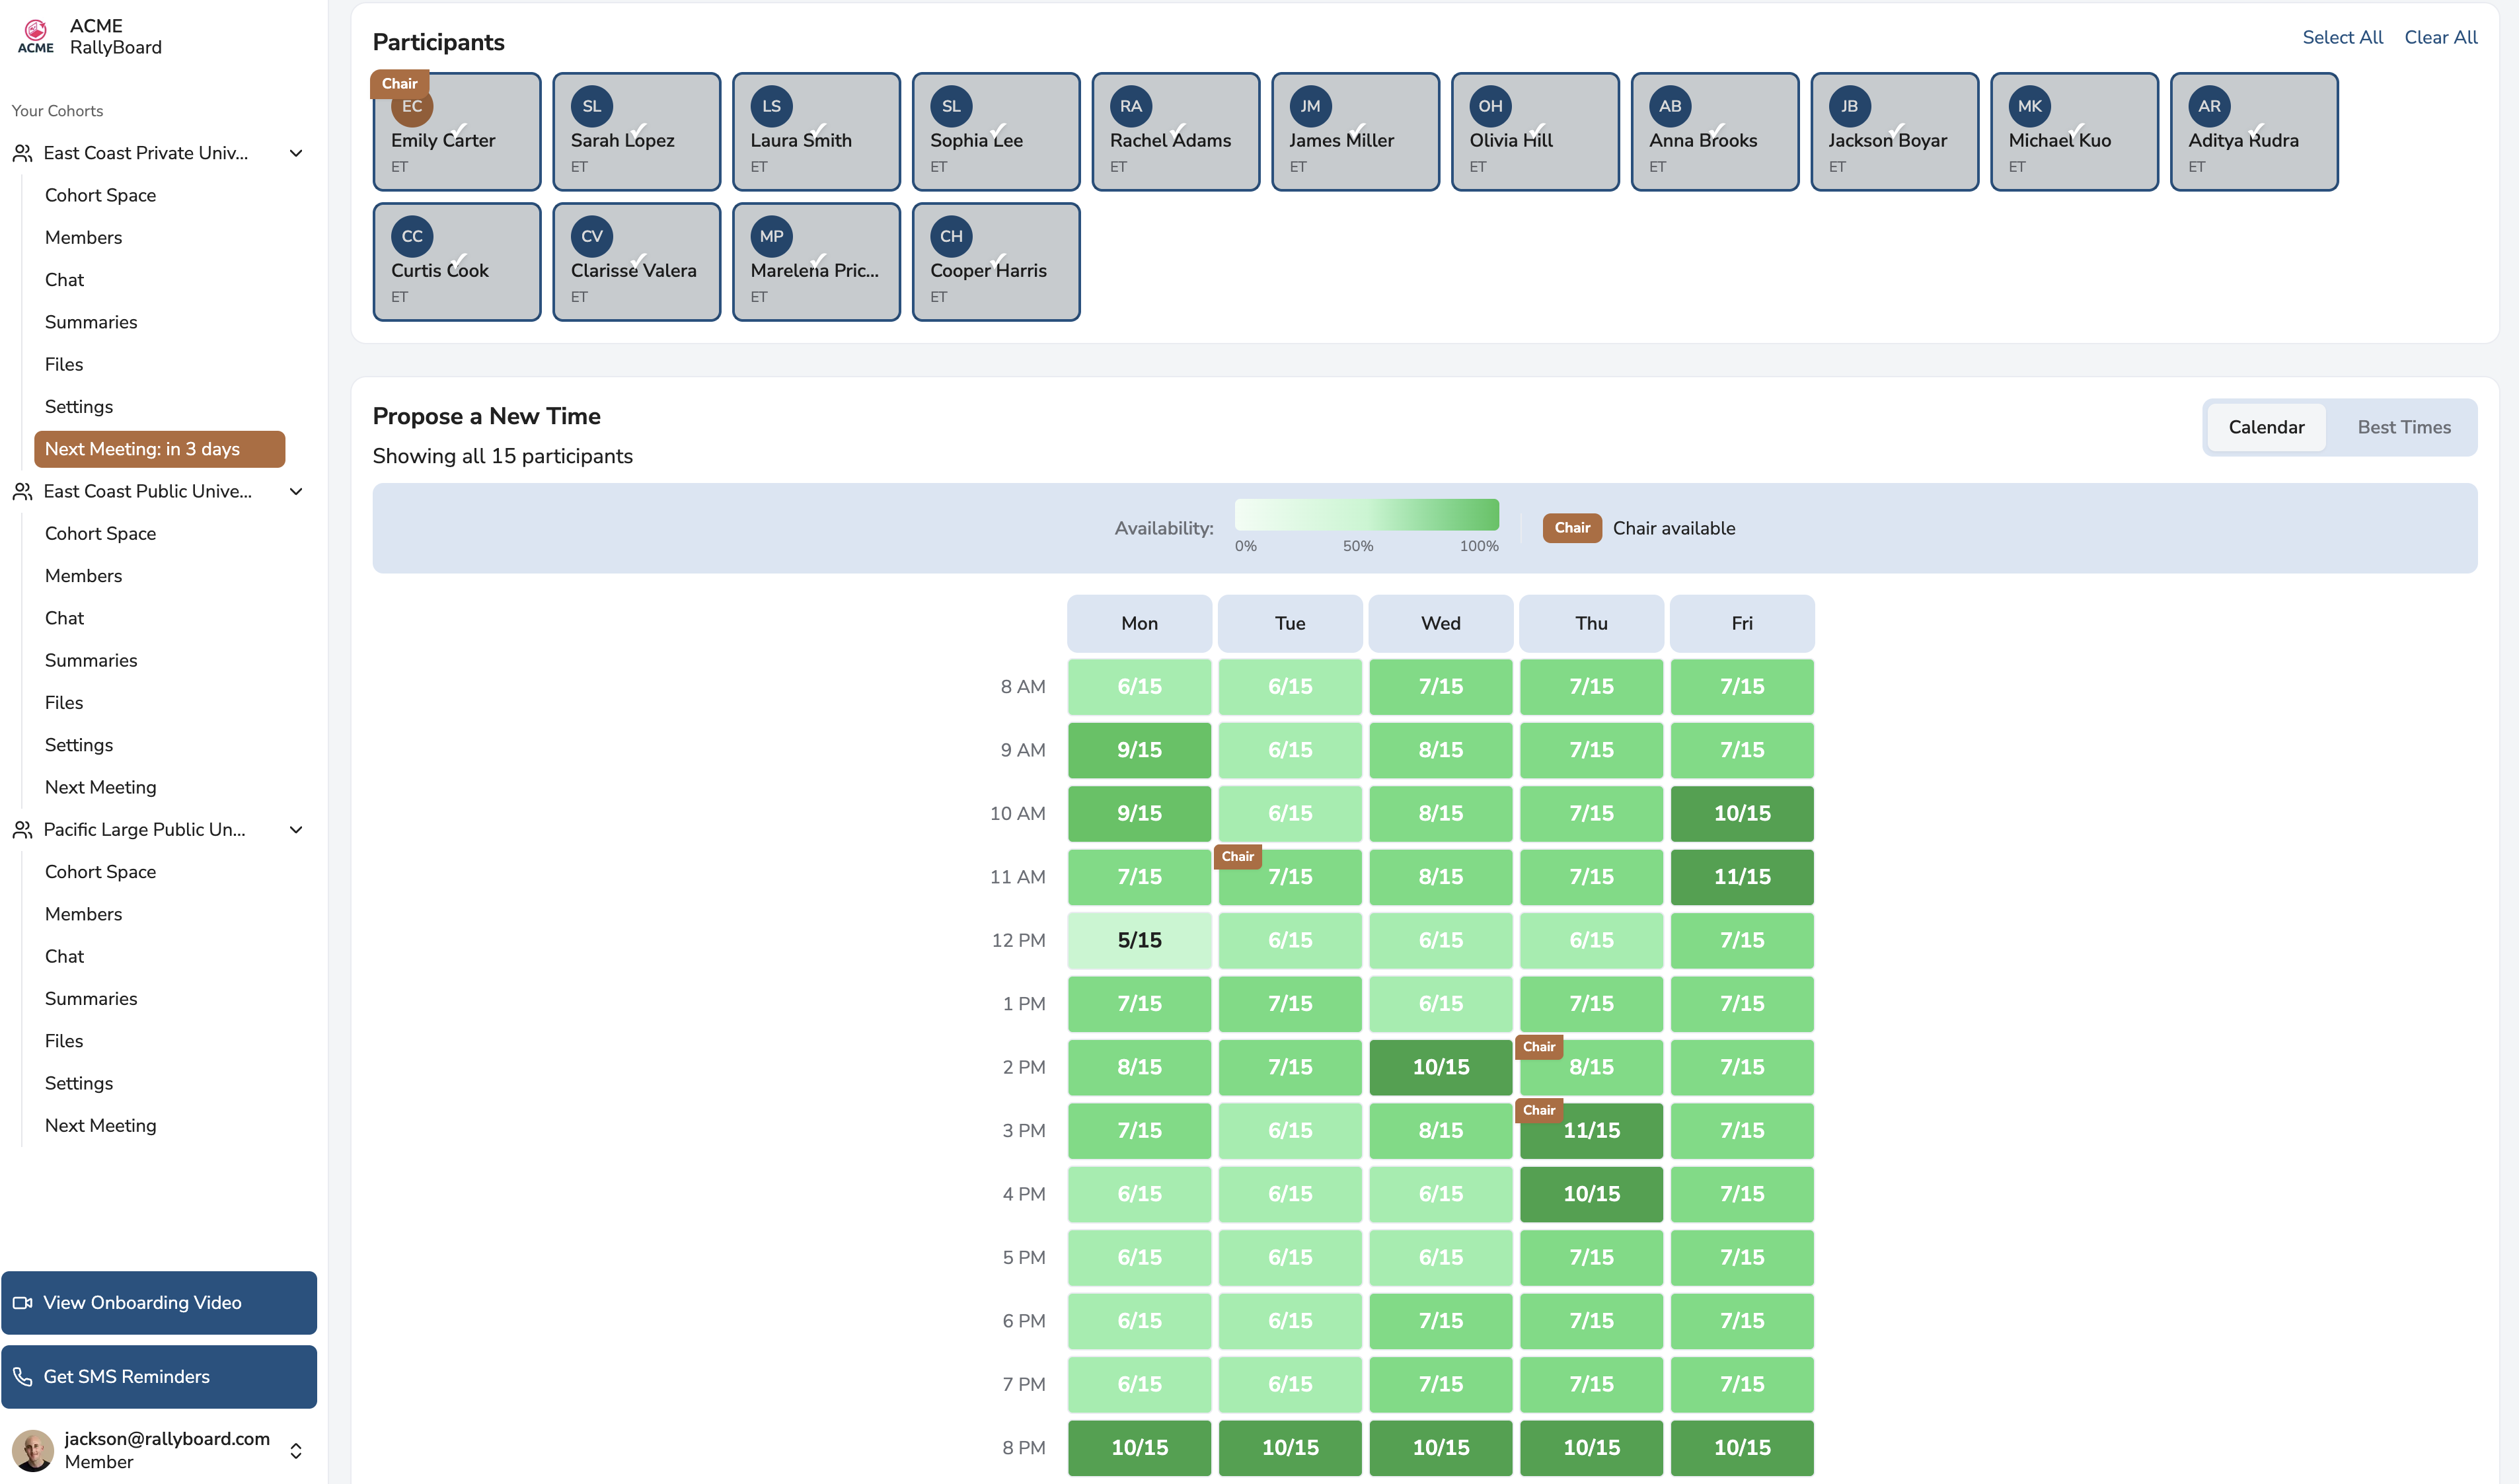Collapse the East Coast Private University cohort
This screenshot has height=1484, width=2519.
pyautogui.click(x=296, y=153)
